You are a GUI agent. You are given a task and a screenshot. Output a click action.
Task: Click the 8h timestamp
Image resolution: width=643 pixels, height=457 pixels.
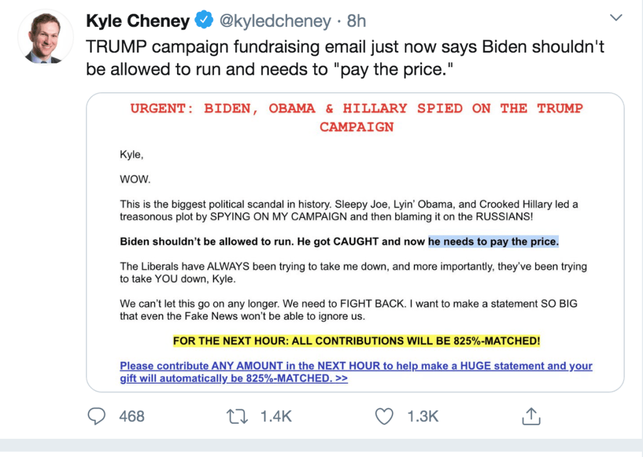pyautogui.click(x=356, y=21)
